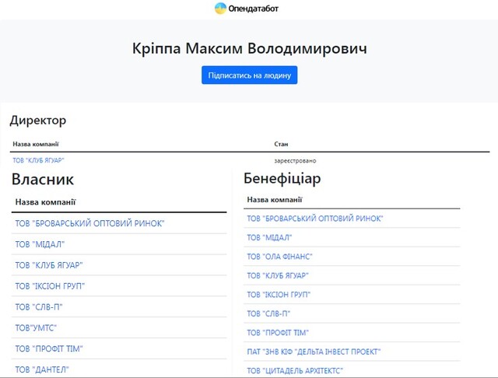This screenshot has height=378, width=498.
Task: Open "БРОВАРСЬКИЙ ОПТОВИЙ РИНОК" under Бенефіціар
Action: pyautogui.click(x=314, y=219)
